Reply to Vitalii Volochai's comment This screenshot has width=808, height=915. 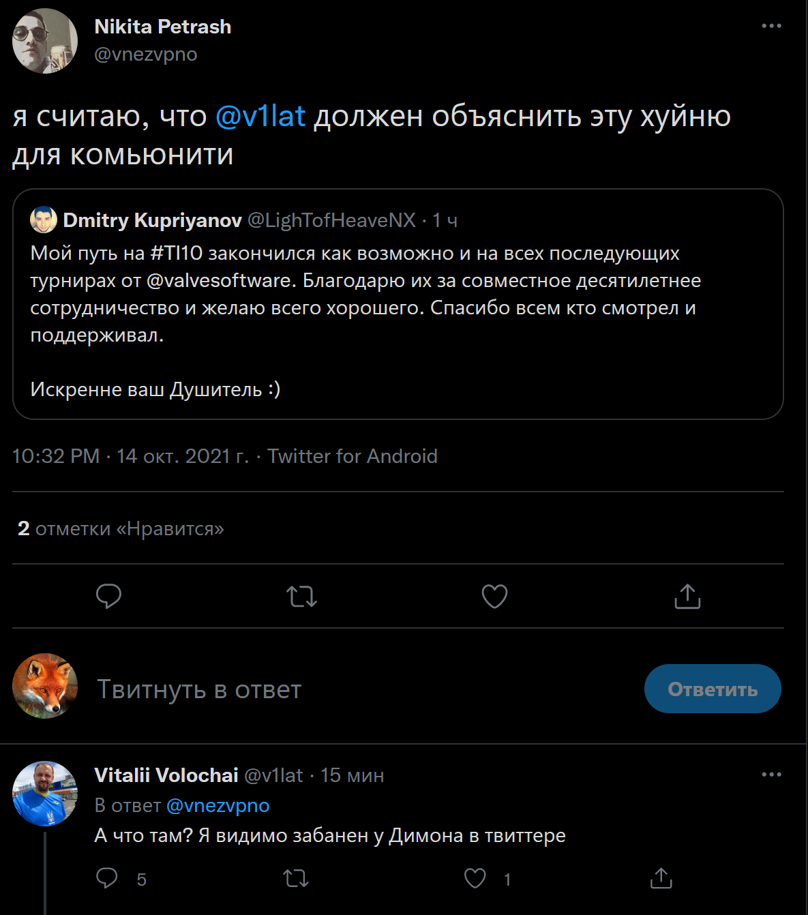coord(107,878)
